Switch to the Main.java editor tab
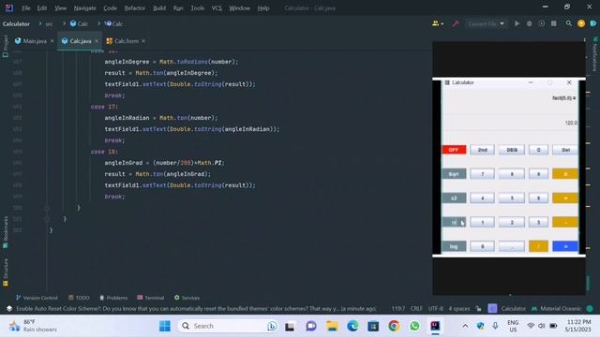The image size is (600, 337). point(35,41)
